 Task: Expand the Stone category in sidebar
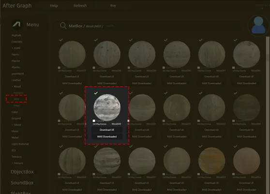tap(16, 125)
